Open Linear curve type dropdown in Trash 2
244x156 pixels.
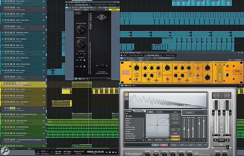click(x=176, y=130)
